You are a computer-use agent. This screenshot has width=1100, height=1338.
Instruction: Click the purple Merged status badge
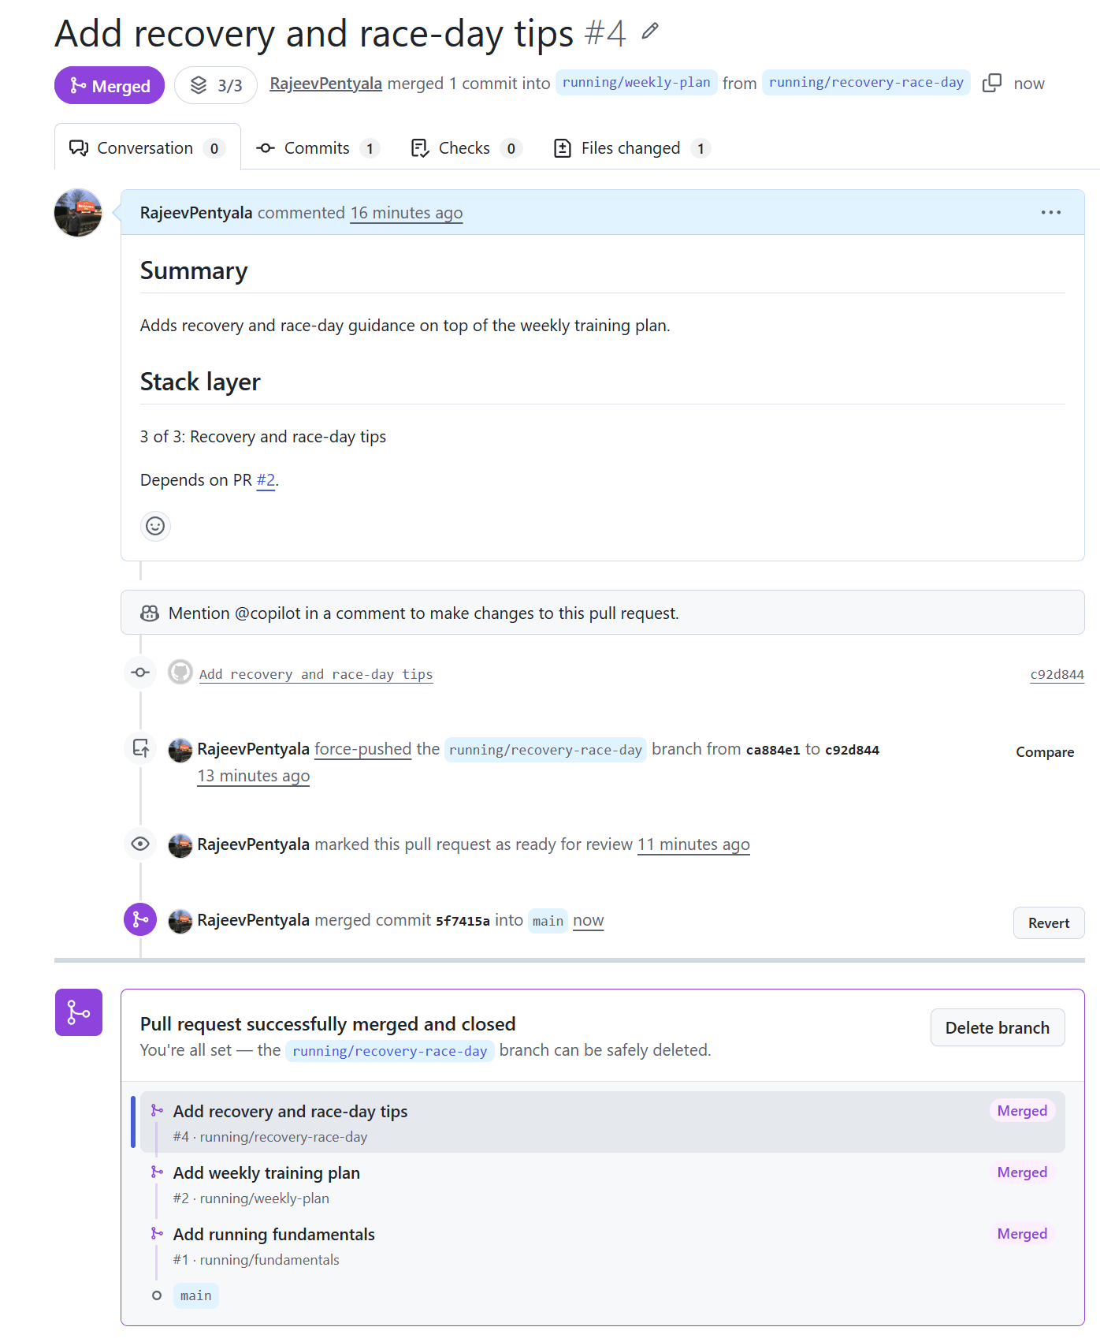point(110,85)
